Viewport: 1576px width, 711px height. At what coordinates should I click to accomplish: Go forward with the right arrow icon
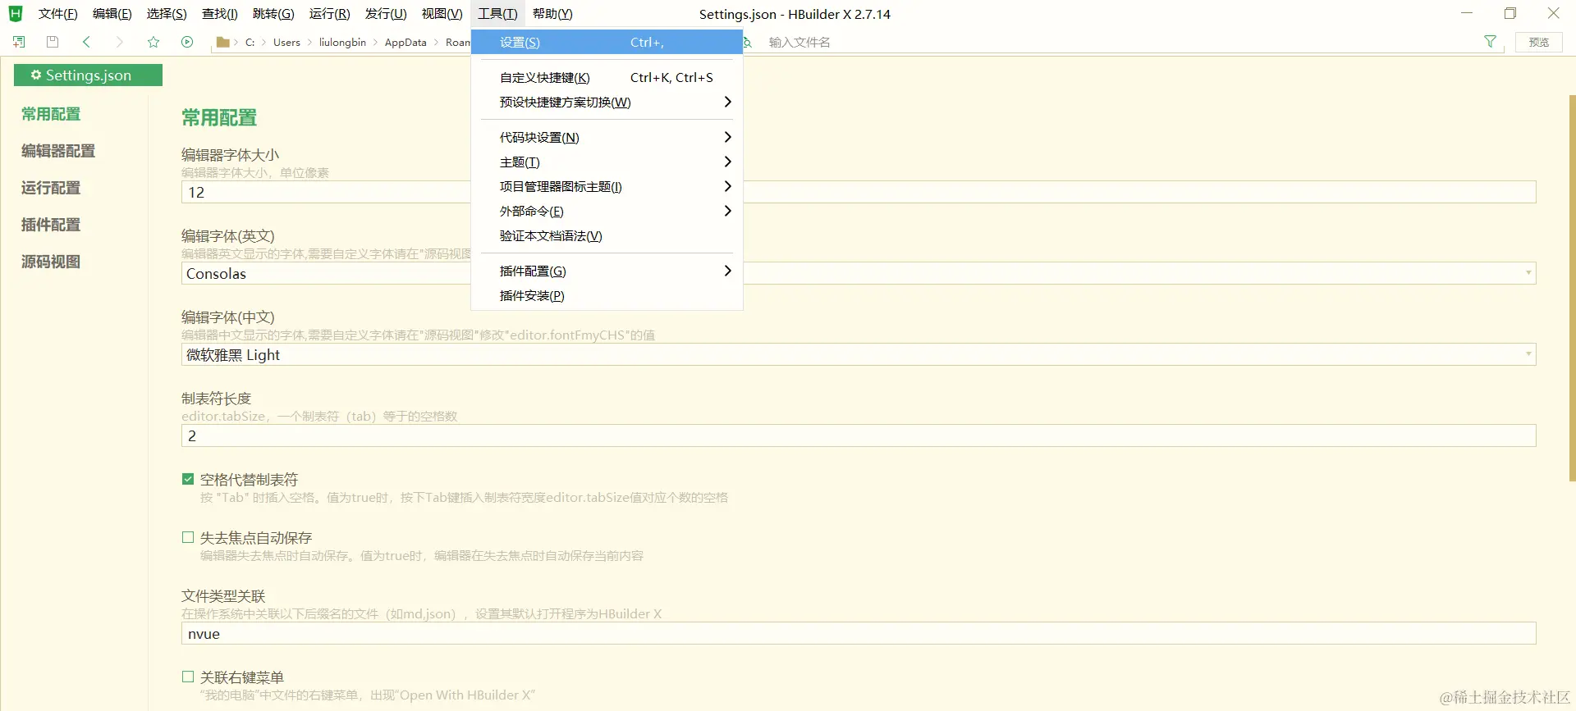120,42
